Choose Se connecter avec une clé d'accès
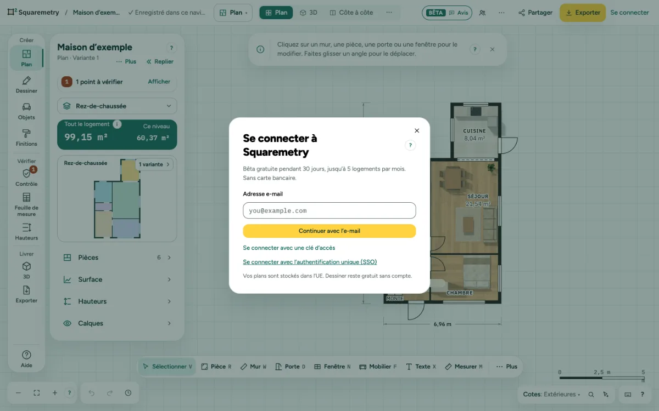Screen dimensions: 659x411 point(289,248)
